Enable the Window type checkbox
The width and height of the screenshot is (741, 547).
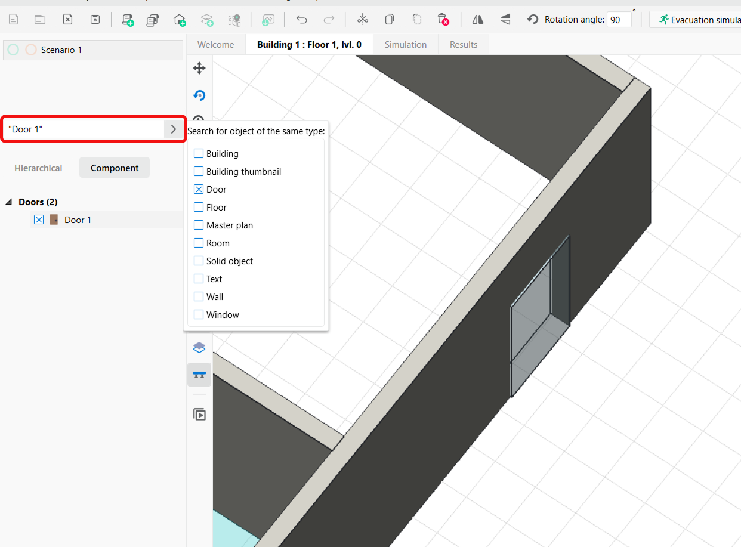pyautogui.click(x=199, y=314)
